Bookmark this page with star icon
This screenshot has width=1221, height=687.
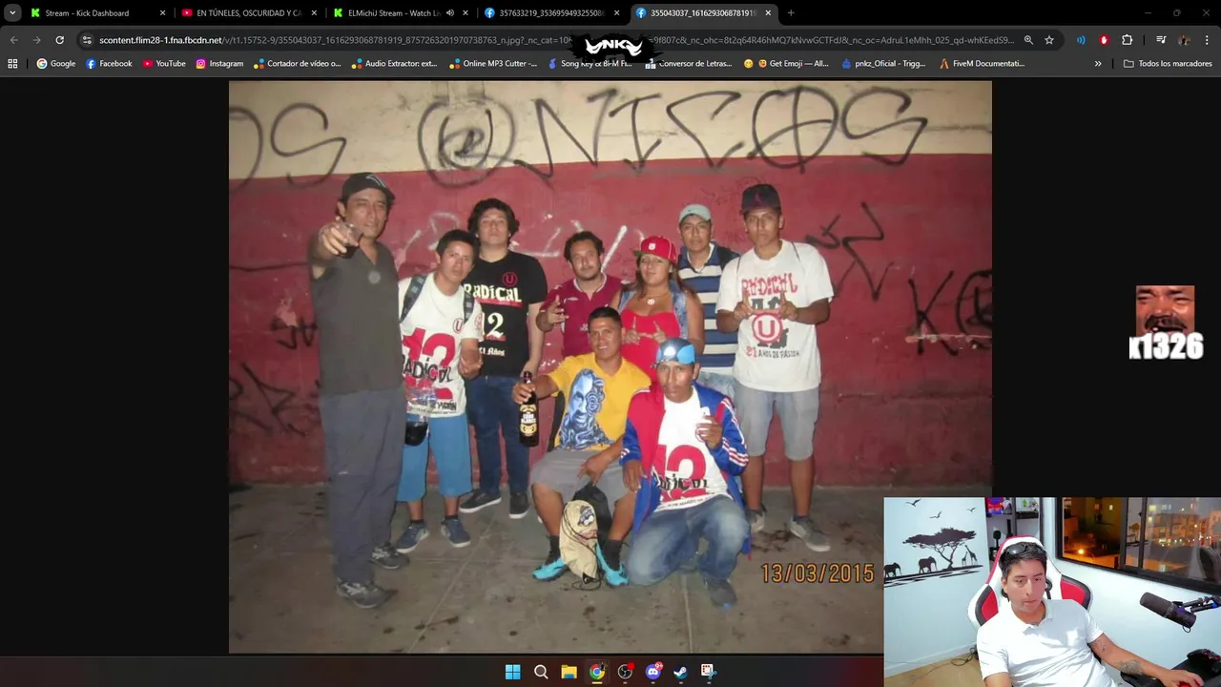click(1049, 40)
